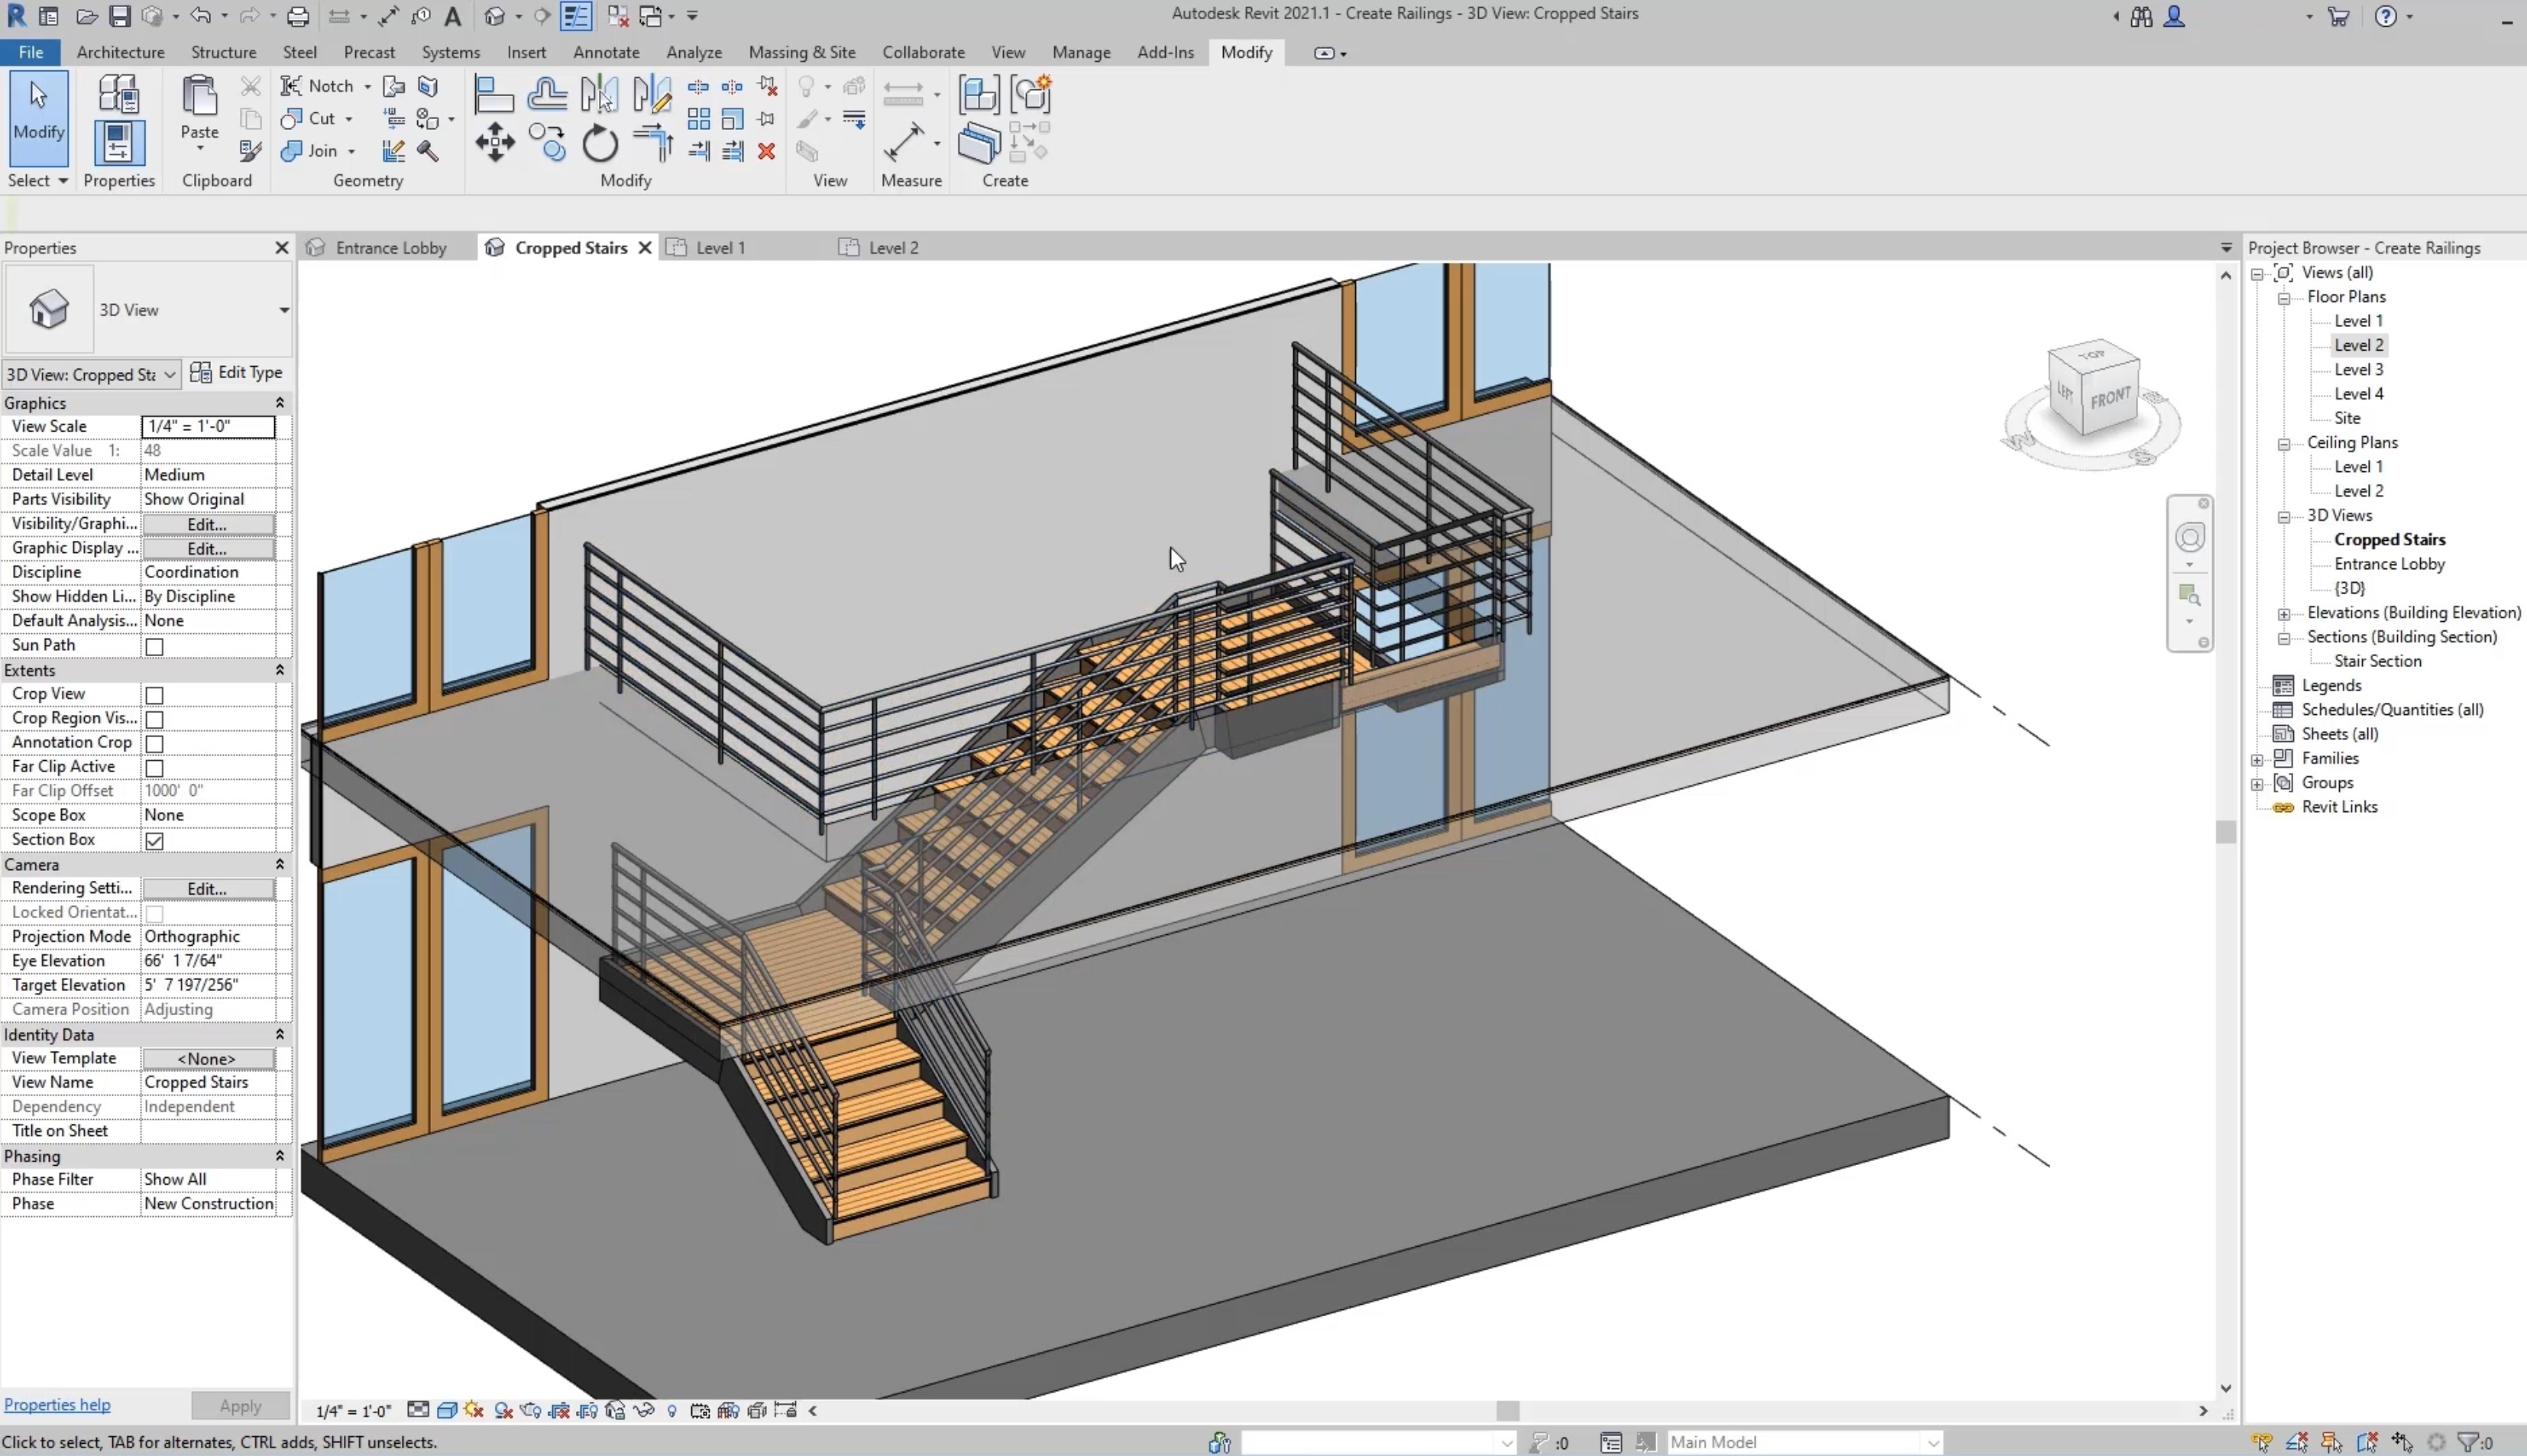Open the Properties help link

(57, 1404)
